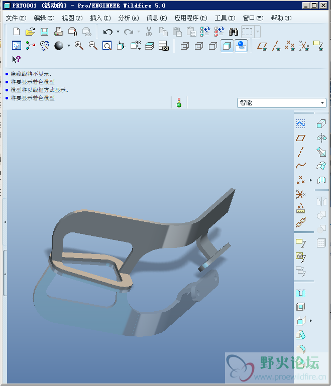Screen dimensions: 331x386
Task: Open the 分析(A) menu
Action: (x=129, y=18)
